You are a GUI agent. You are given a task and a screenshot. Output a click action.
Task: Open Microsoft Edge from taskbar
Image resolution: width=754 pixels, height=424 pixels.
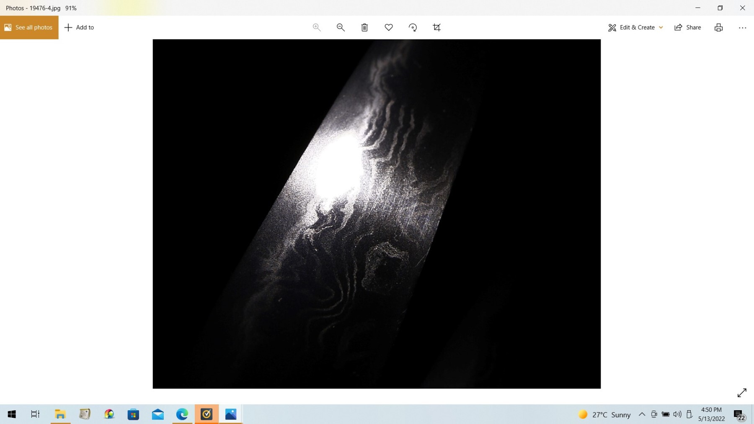pyautogui.click(x=182, y=414)
